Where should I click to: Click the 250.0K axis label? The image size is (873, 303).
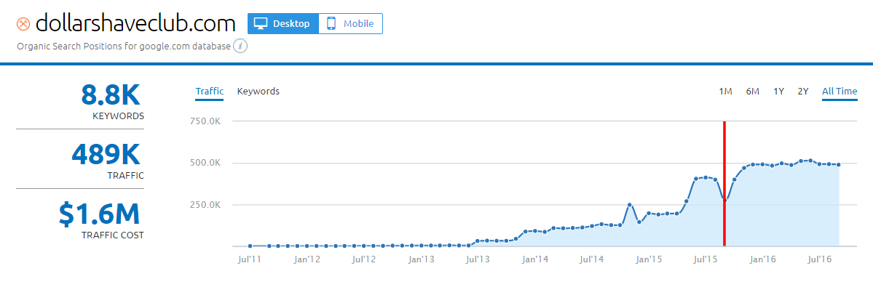click(x=207, y=205)
